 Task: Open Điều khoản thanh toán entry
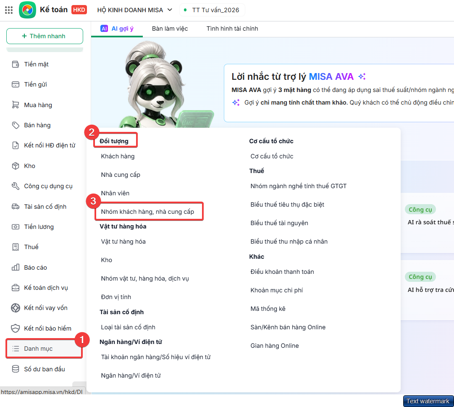(282, 272)
